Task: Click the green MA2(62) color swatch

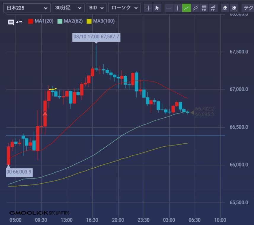Action: click(60, 21)
